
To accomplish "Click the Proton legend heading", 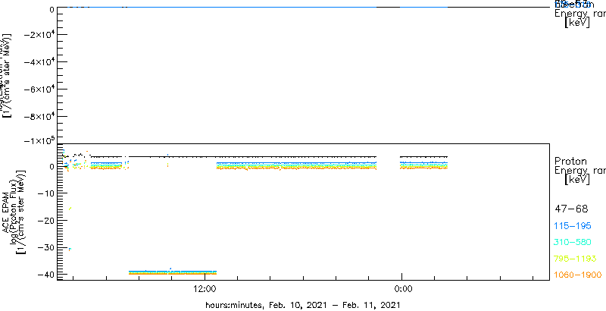I will (570, 161).
